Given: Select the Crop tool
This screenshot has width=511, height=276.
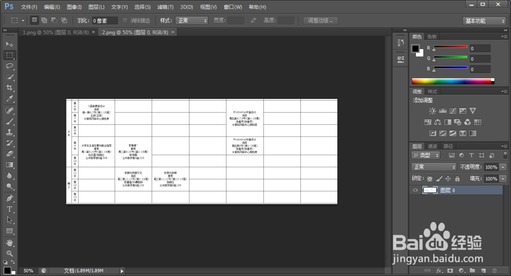Looking at the screenshot, I should [9, 88].
